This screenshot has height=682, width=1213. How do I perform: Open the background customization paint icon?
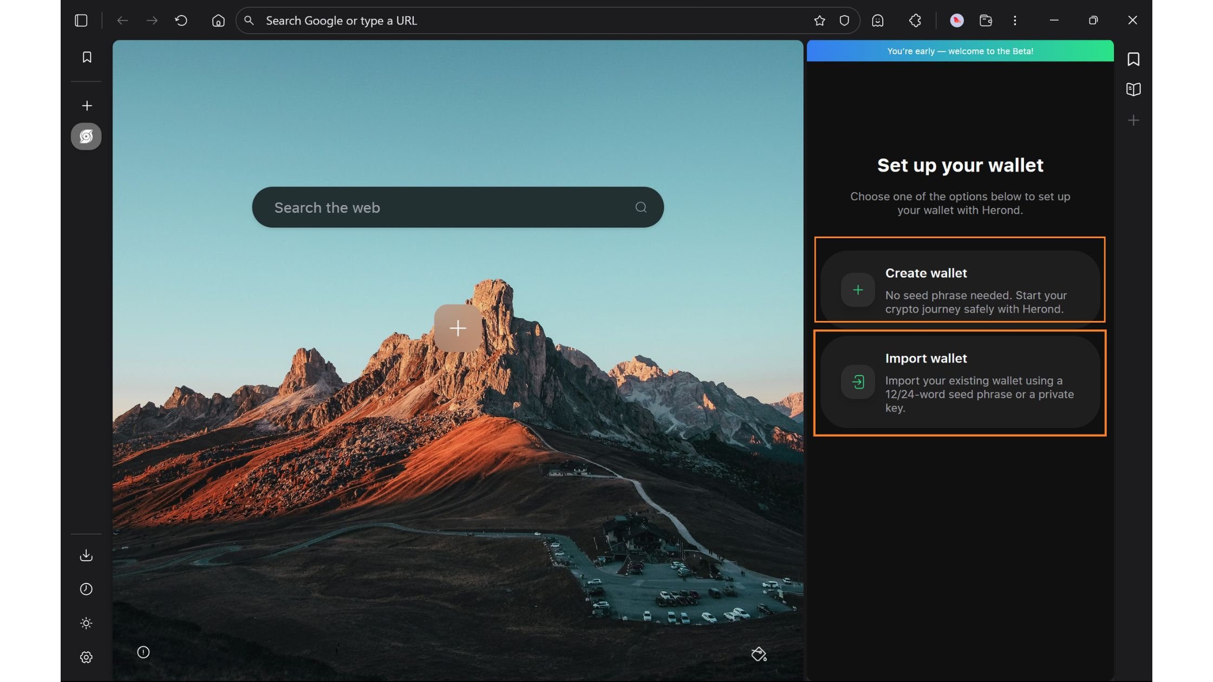(759, 654)
